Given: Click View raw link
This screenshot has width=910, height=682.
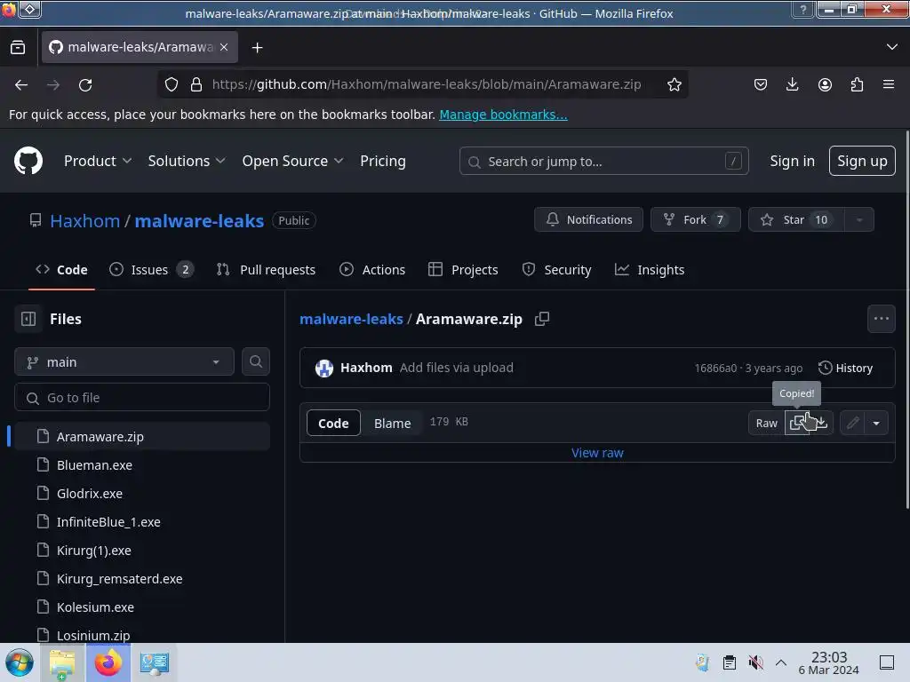Looking at the screenshot, I should coord(597,452).
